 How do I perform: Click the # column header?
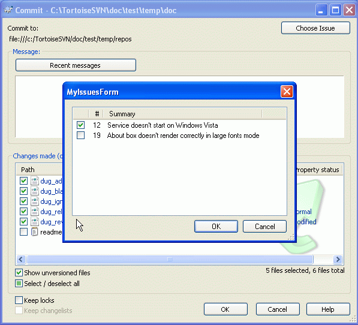point(97,114)
